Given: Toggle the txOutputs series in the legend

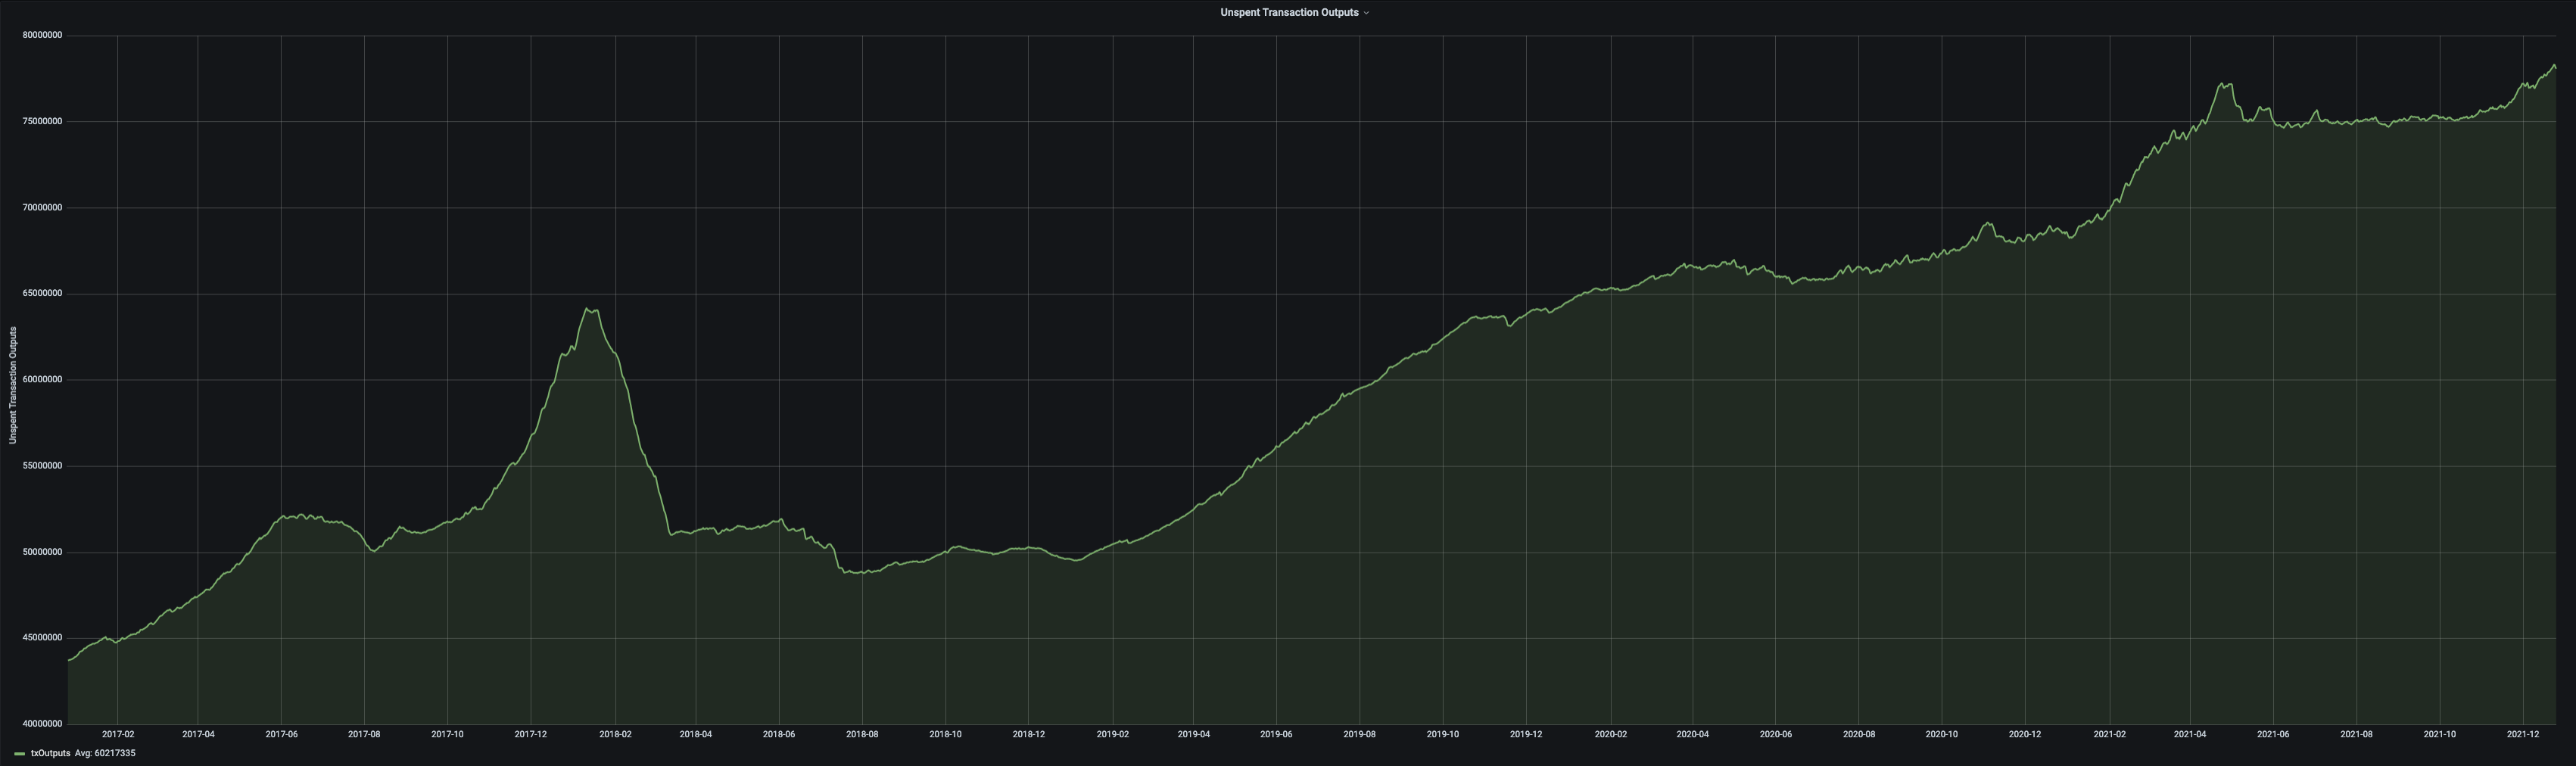Looking at the screenshot, I should 50,753.
